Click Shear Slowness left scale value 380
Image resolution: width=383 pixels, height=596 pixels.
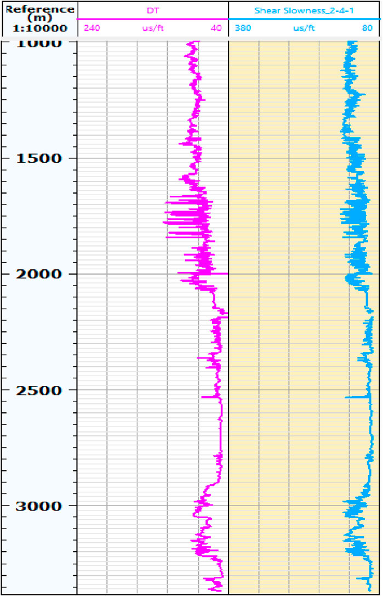[243, 28]
